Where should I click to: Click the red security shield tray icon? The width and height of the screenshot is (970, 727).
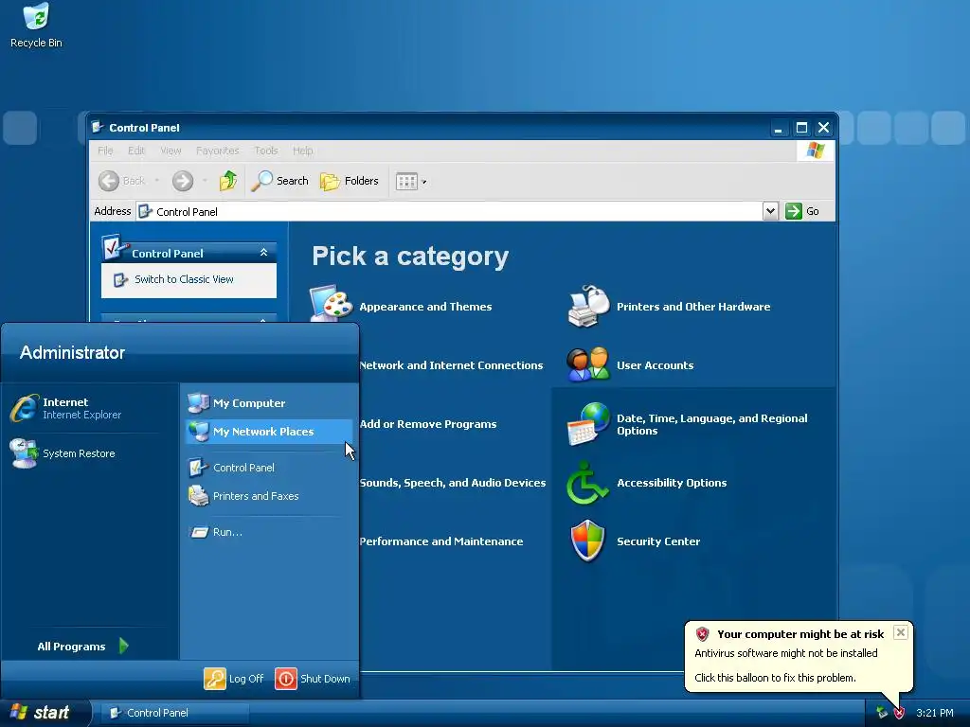pyautogui.click(x=900, y=713)
